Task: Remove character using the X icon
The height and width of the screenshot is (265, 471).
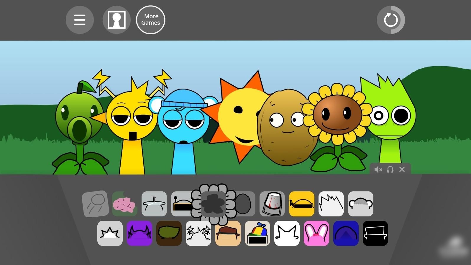Action: 402,170
